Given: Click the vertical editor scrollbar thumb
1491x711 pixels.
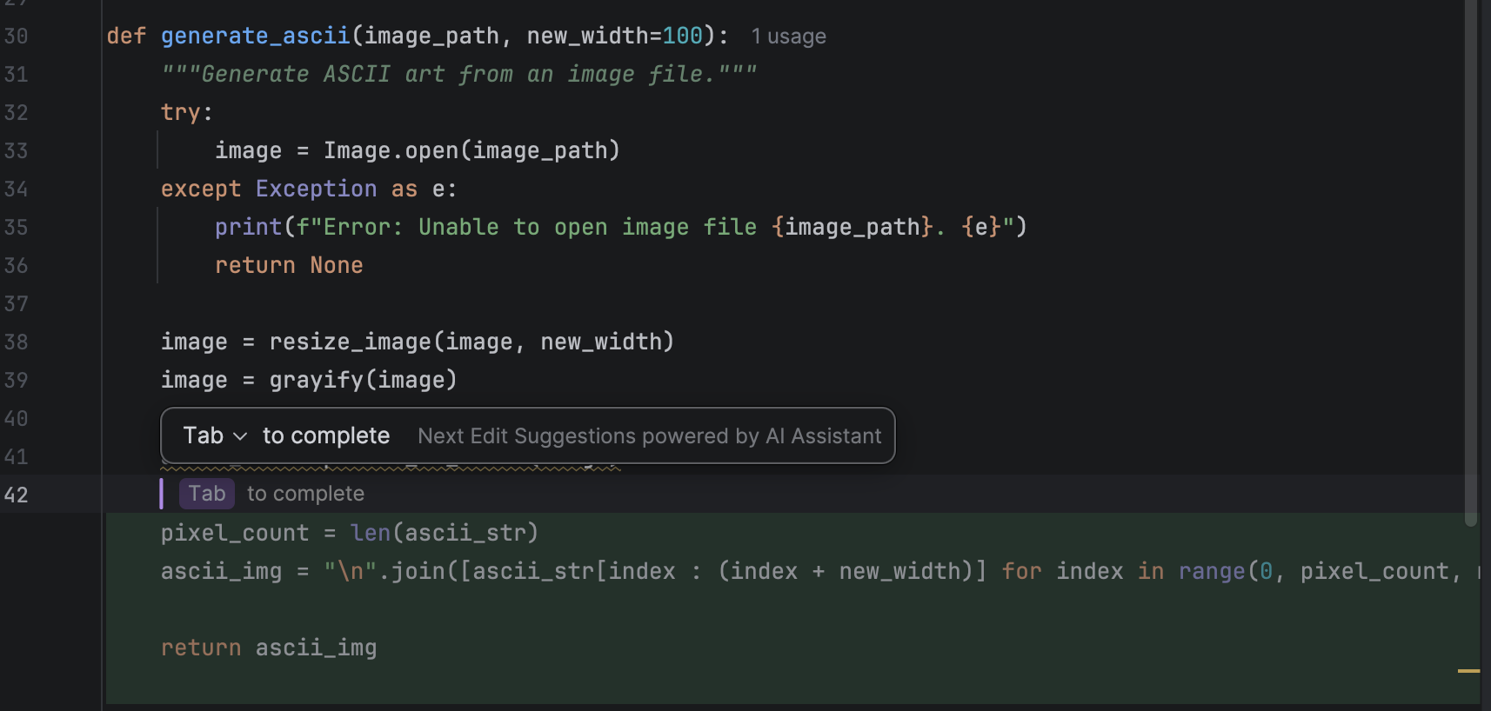Looking at the screenshot, I should click(x=1471, y=261).
